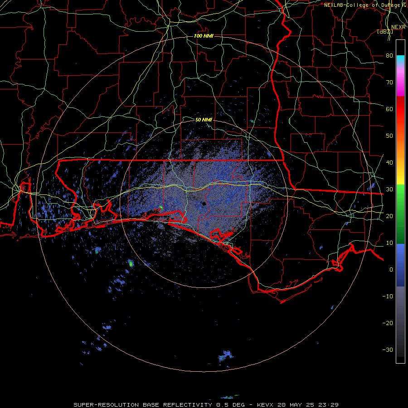
Task: Click the 0 value on dBZ scale
Action: (x=391, y=270)
